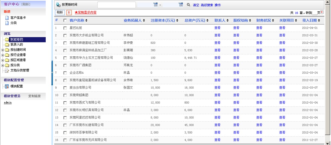Image resolution: width=331 pixels, height=145 pixels.
Task: Click 复制链接 in module admin header
Action: coord(34,96)
